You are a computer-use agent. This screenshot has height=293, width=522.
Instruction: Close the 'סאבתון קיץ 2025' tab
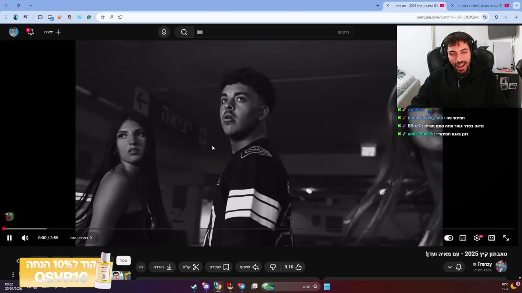tap(387, 6)
